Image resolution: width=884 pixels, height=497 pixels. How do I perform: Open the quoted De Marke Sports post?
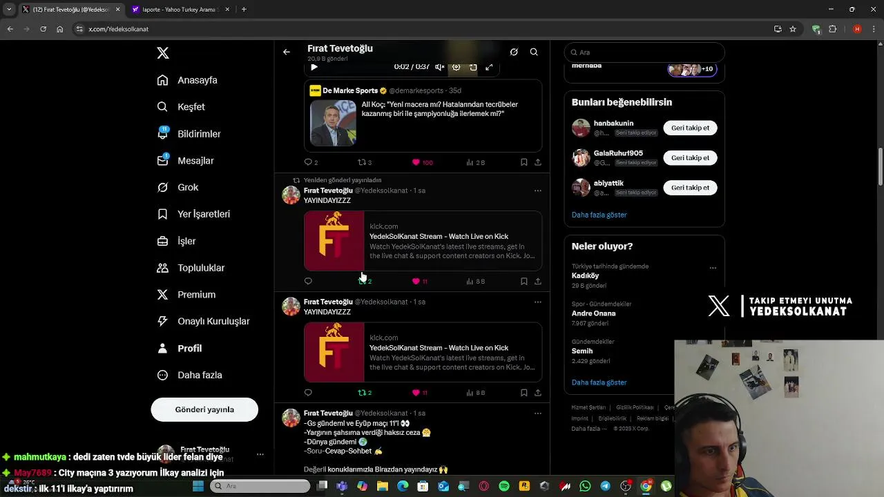coord(423,115)
